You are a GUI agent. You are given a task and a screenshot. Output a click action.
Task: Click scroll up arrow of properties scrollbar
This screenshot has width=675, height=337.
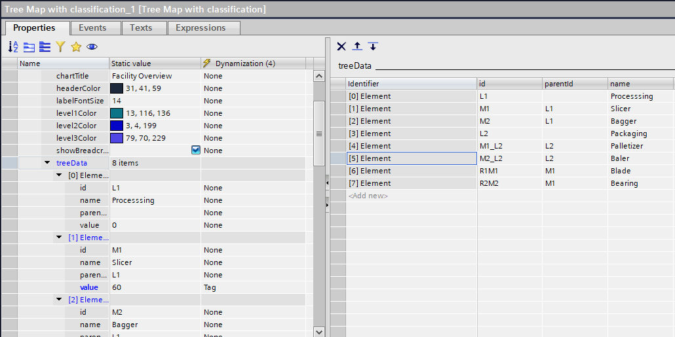319,76
